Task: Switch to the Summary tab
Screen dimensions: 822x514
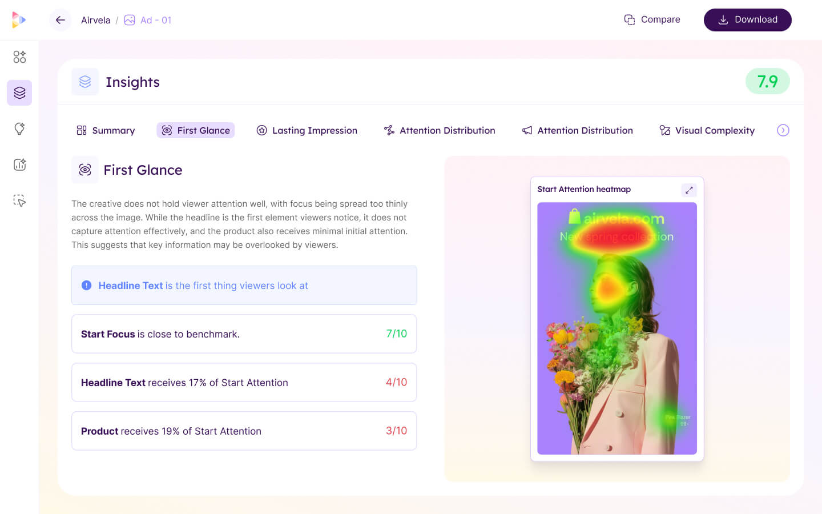Action: click(x=106, y=130)
